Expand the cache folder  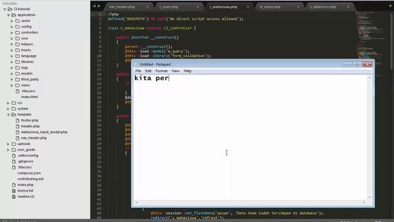[x=12, y=21]
